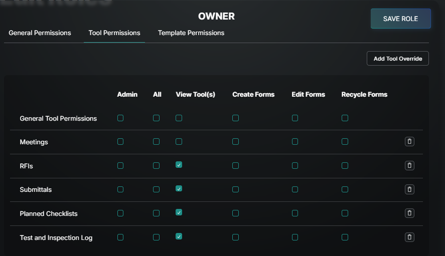Delete the Meetings tool override
Screen dimensions: 445x256
coord(409,142)
